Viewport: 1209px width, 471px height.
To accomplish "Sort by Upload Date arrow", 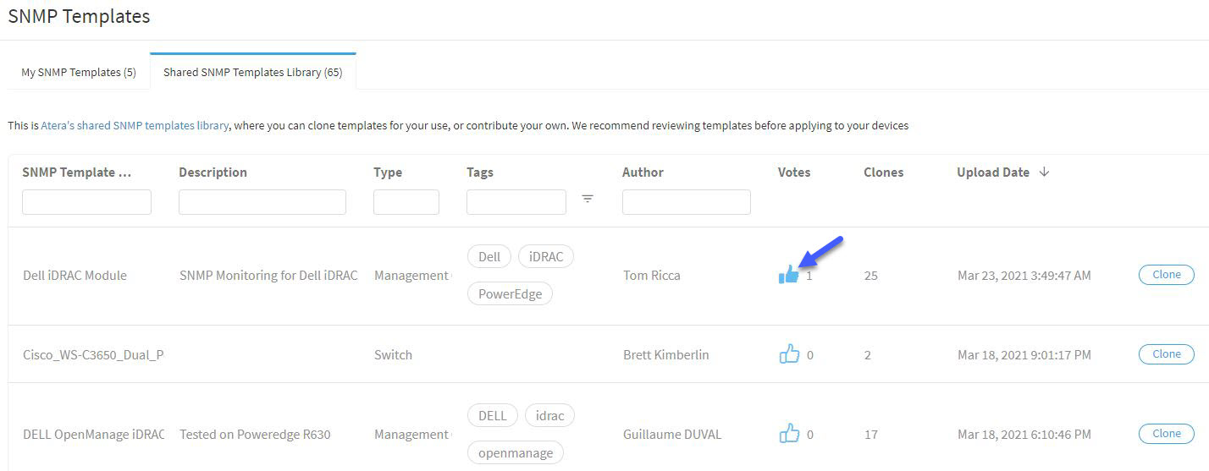I will (1044, 172).
